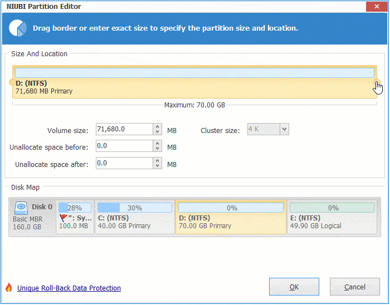Click the Unallocate space before field
390x305 pixels.
point(123,146)
